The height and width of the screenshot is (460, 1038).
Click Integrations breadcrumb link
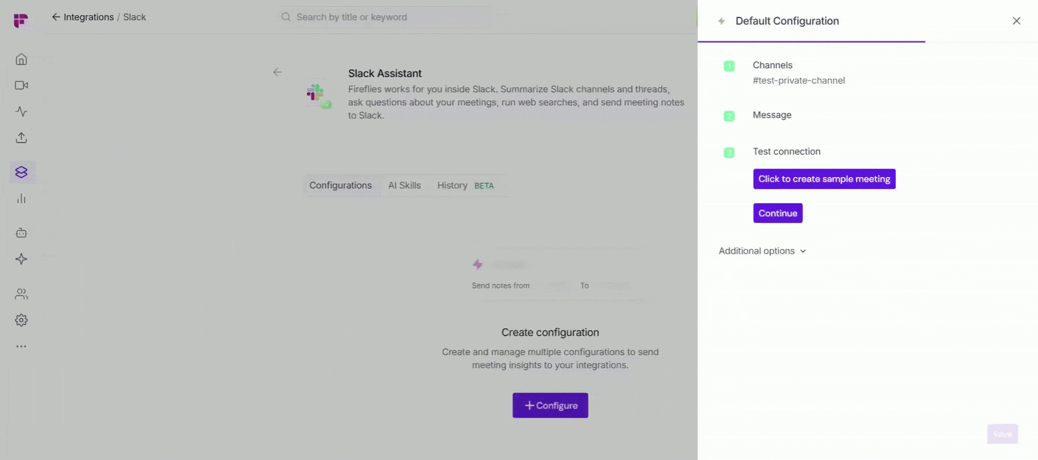click(89, 17)
